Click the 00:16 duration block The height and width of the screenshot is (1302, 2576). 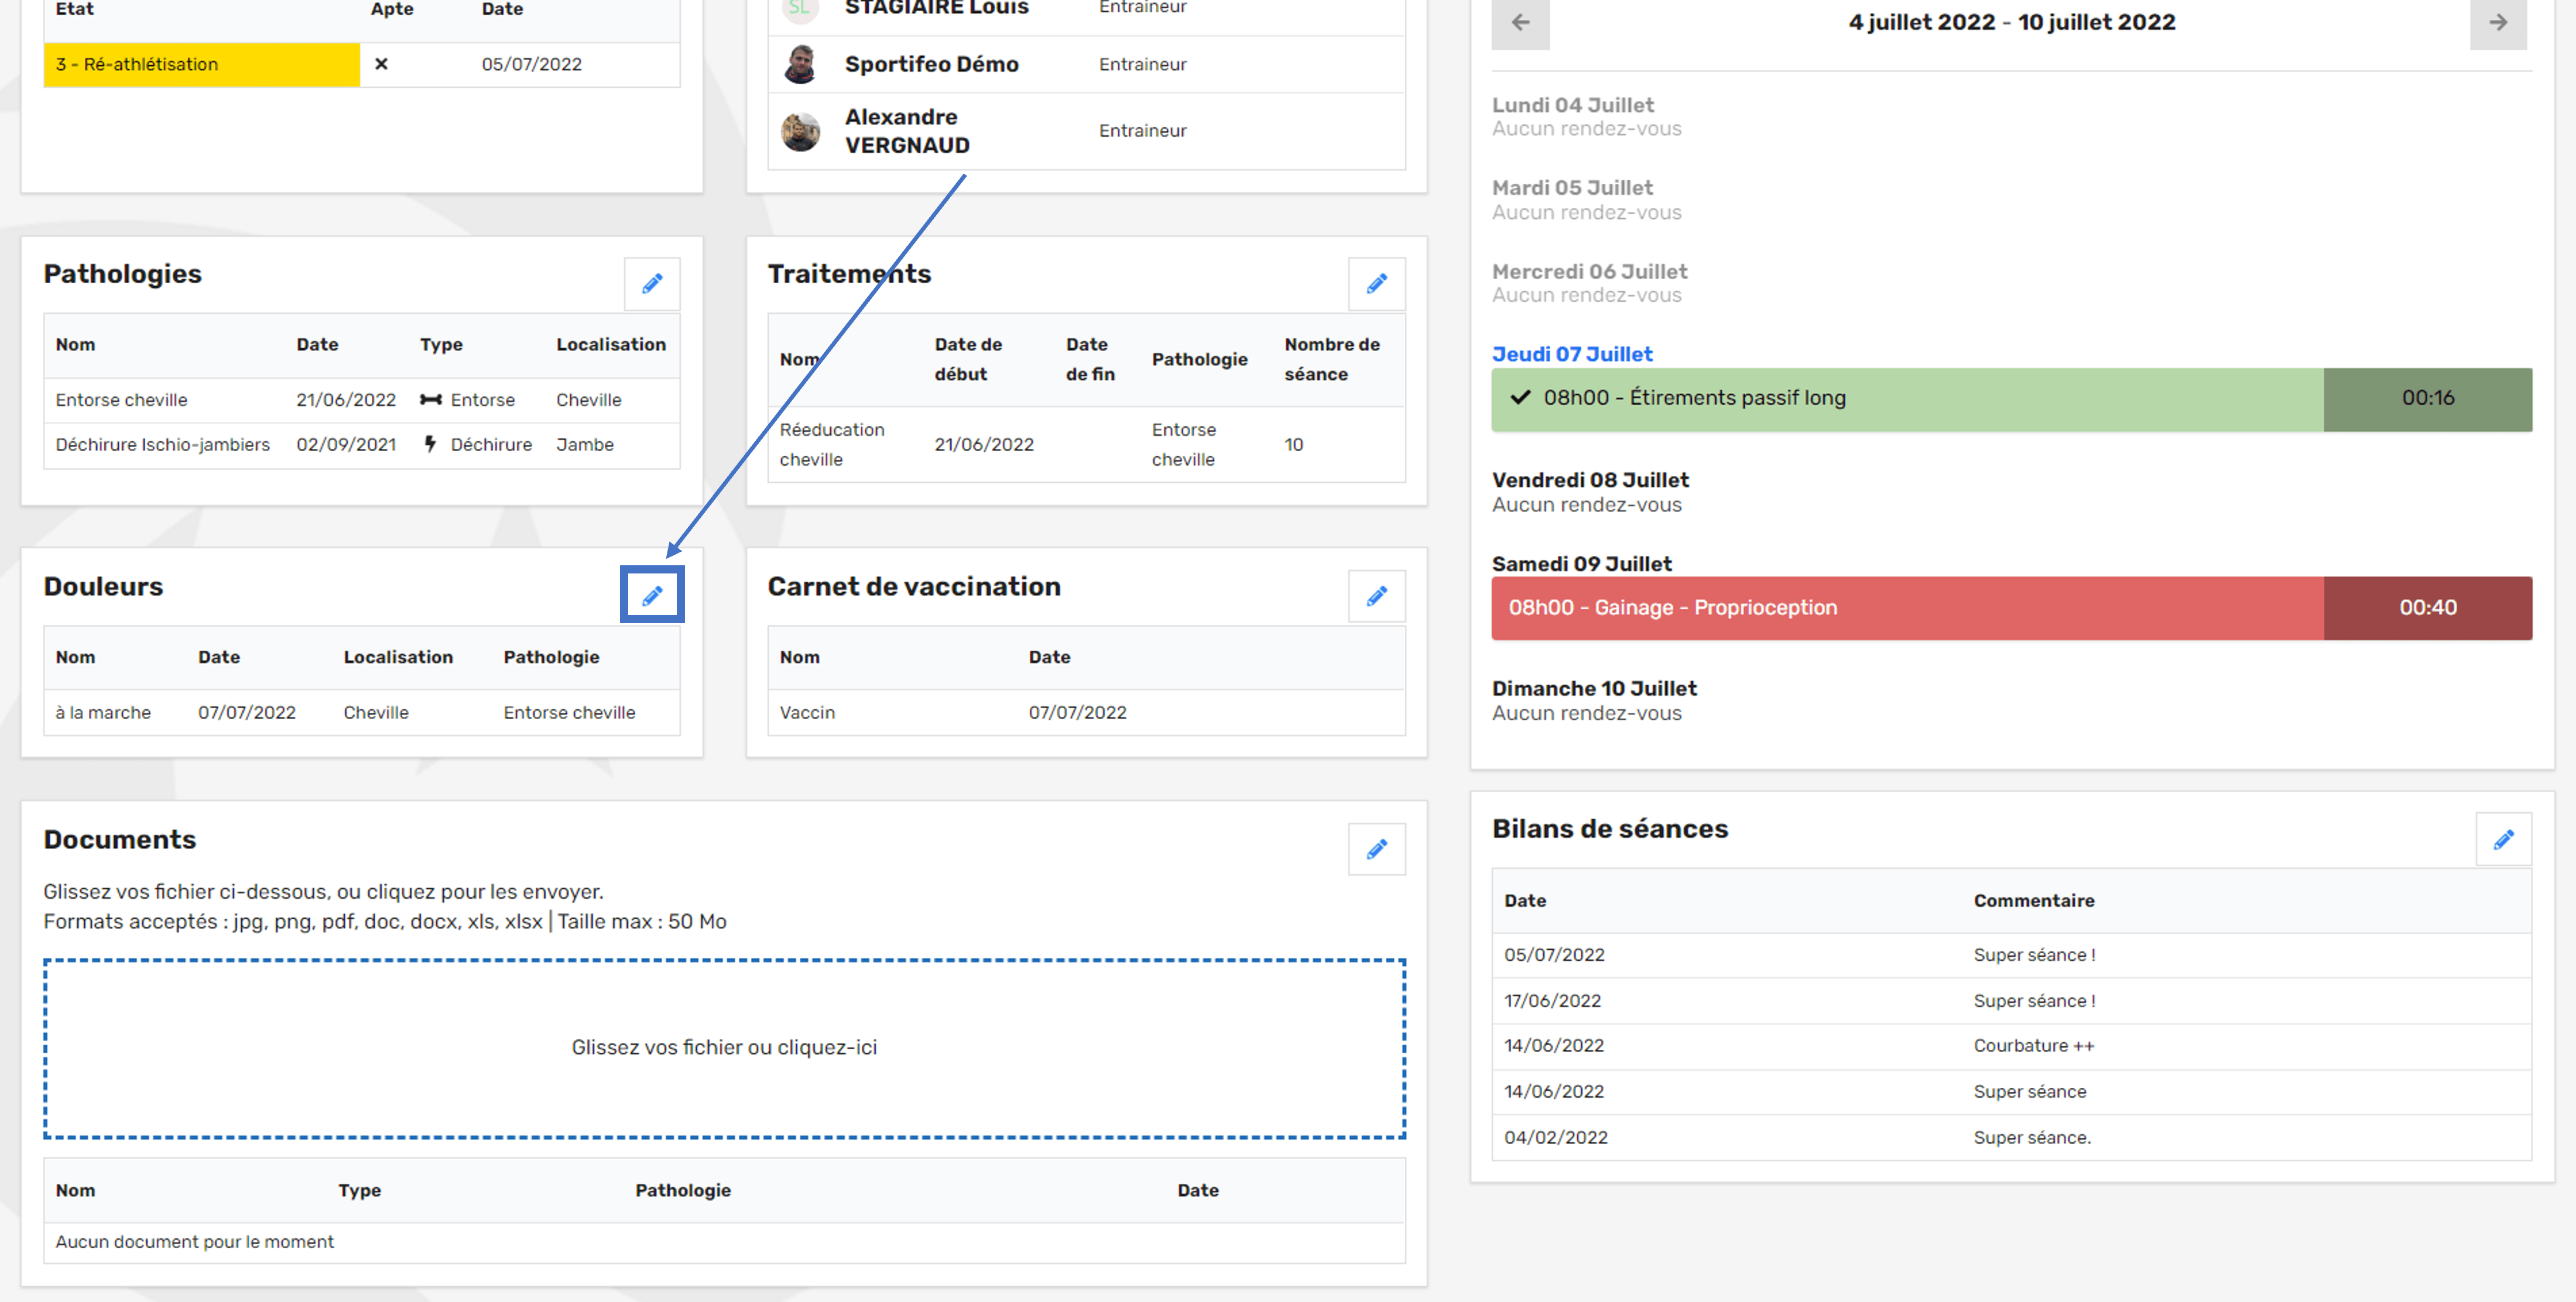tap(2427, 398)
